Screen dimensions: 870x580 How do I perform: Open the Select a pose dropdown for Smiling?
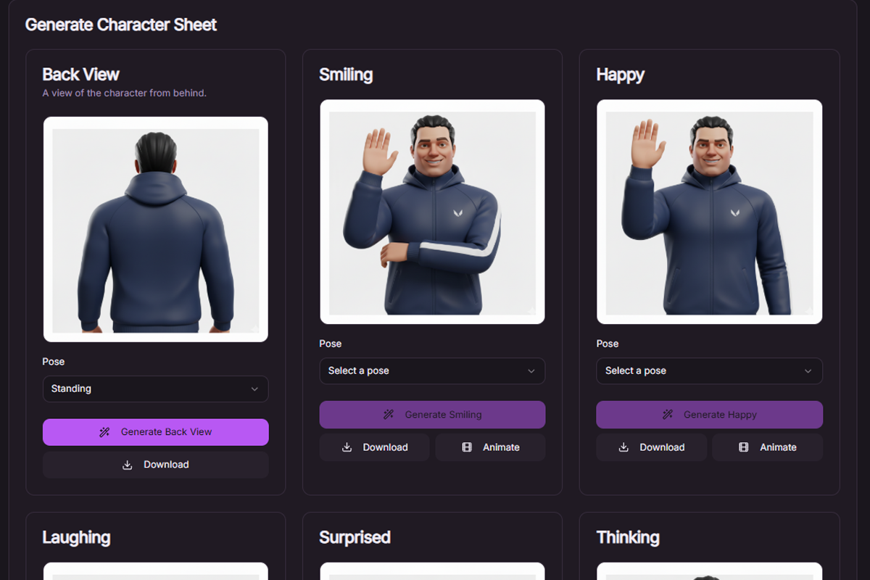[432, 370]
